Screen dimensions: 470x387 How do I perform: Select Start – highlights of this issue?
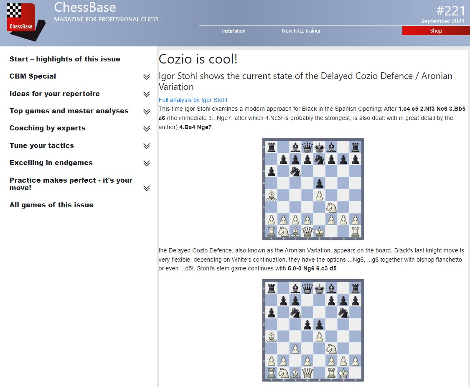[x=65, y=59]
